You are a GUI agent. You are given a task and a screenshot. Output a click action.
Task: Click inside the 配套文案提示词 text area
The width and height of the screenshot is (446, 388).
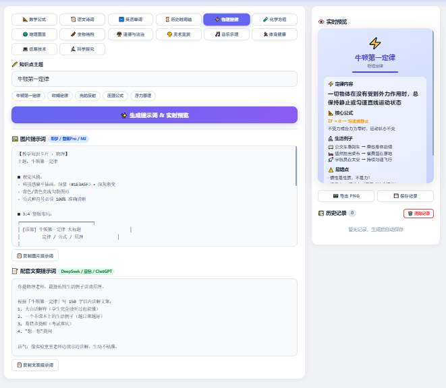coord(155,317)
